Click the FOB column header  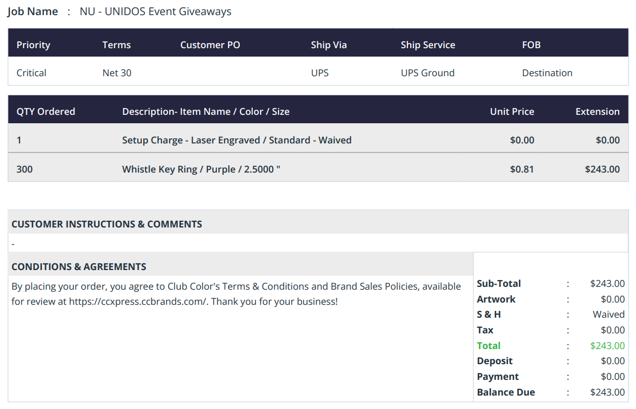click(x=531, y=45)
